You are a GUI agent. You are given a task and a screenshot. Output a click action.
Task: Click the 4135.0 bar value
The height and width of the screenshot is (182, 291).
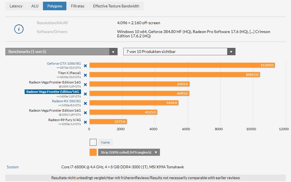(150, 112)
